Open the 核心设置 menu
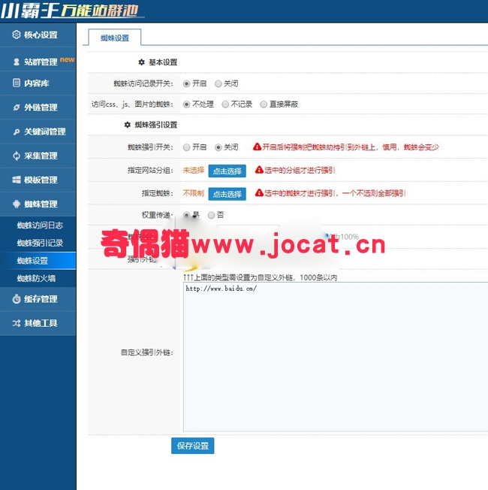Viewport: 488px width, 490px height. 38,35
